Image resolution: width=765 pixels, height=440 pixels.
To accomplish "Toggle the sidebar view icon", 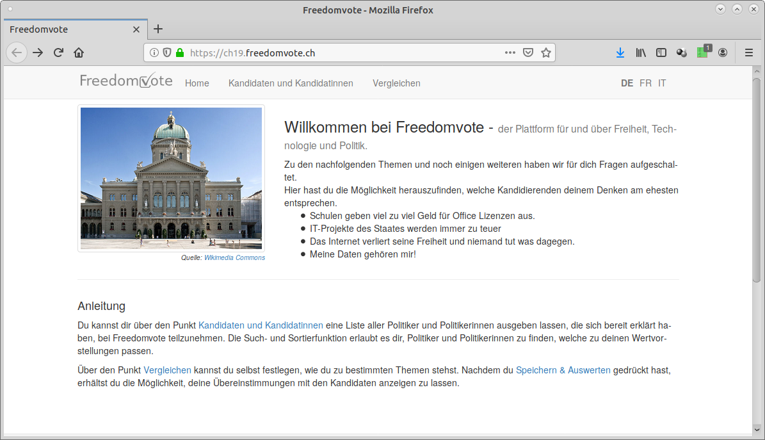I will tap(661, 53).
